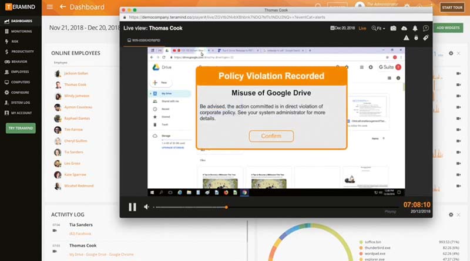Image resolution: width=470 pixels, height=261 pixels.
Task: Click the cloud download icon
Action: pos(404,28)
